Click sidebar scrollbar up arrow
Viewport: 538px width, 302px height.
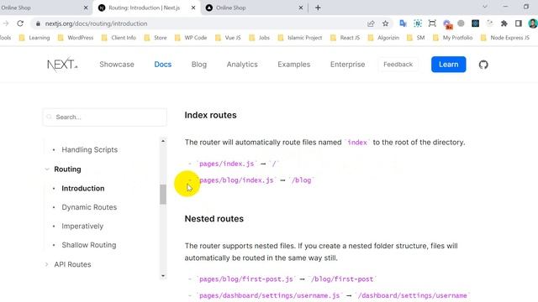(163, 141)
